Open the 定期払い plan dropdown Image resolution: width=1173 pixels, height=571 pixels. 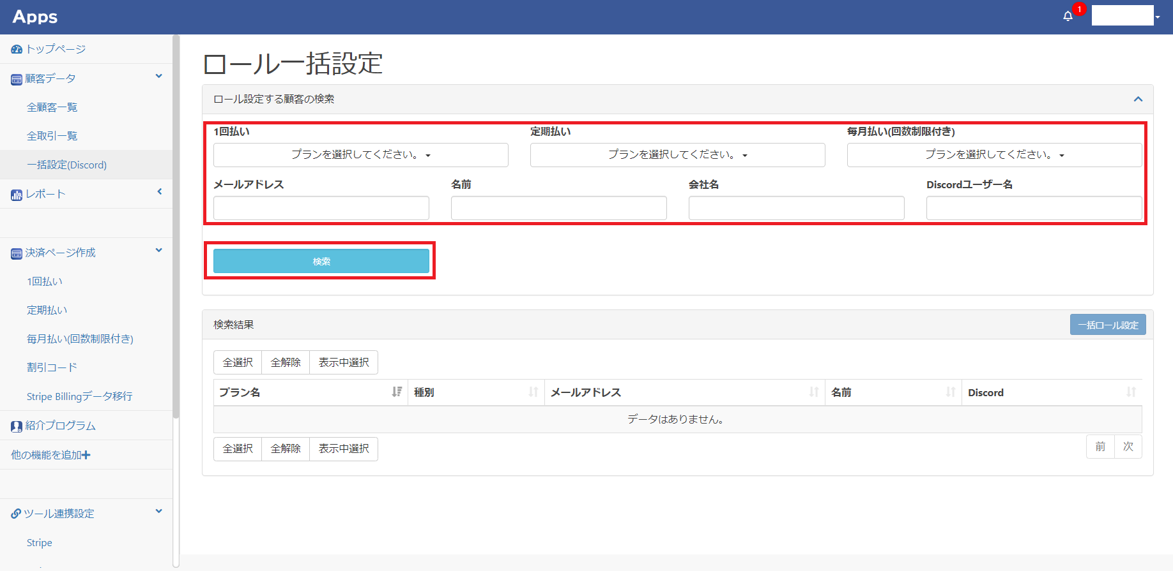[678, 155]
